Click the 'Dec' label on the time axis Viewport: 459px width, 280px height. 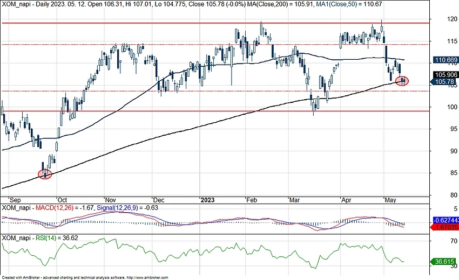point(158,200)
